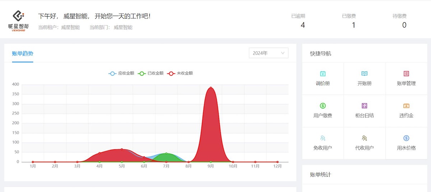Click the 调价册 shortcut label
The width and height of the screenshot is (431, 192).
click(323, 84)
